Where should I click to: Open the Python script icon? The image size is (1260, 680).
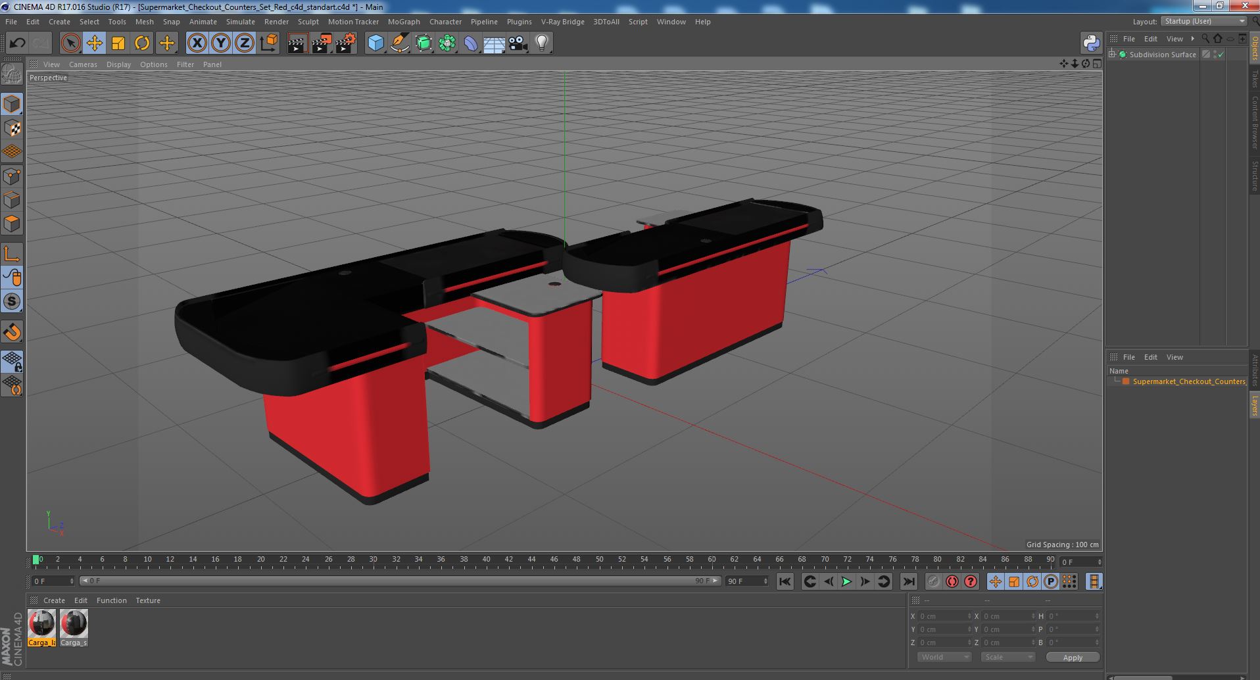pyautogui.click(x=1091, y=43)
